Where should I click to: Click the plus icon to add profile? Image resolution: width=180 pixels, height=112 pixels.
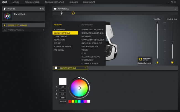(x=40, y=9)
